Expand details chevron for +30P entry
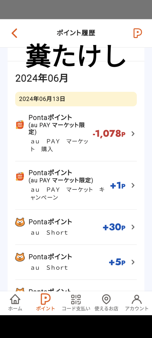This screenshot has width=152, height=338. [133, 227]
